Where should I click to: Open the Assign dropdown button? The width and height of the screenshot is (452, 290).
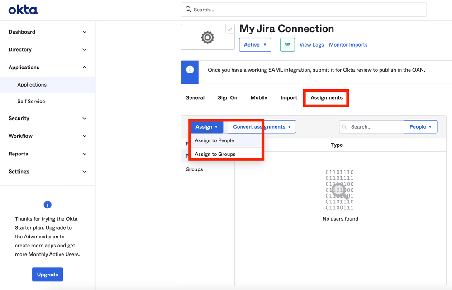[207, 127]
